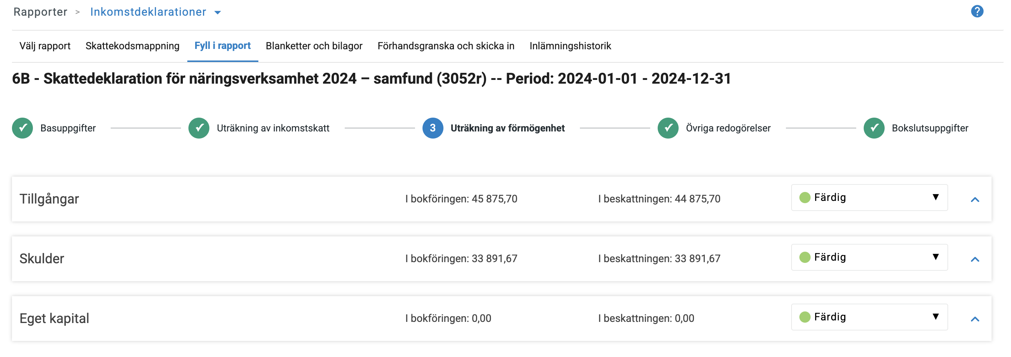Select the Uträkning av inkomstskatt checkmark icon

(199, 128)
